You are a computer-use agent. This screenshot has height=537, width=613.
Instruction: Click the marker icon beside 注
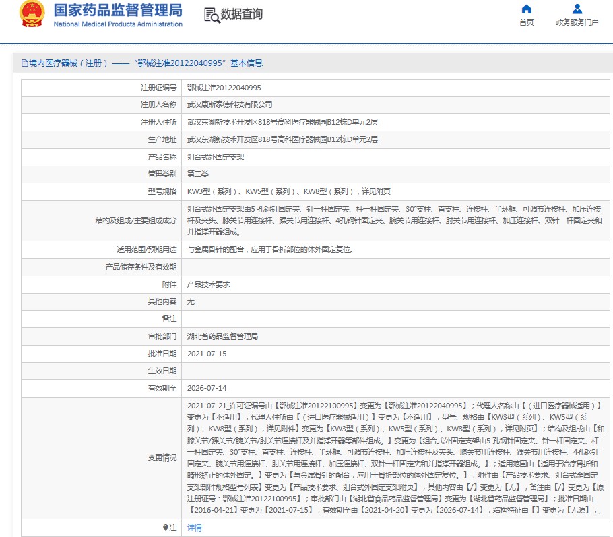tap(165, 527)
